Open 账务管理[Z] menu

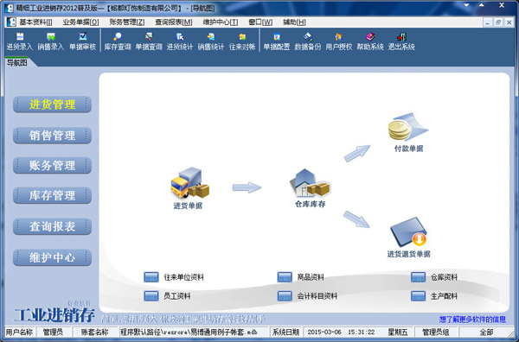(127, 22)
